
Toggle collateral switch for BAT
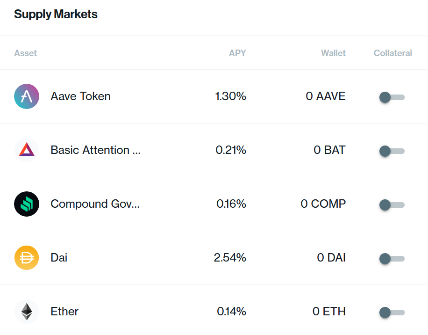392,151
